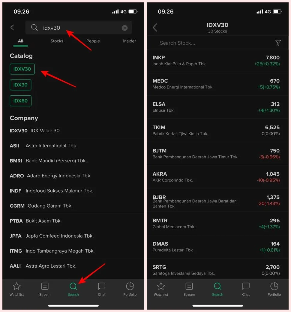Open TKIM Pabrik Kertas Tjiwi Kimia
The height and width of the screenshot is (312, 291).
pos(217,130)
